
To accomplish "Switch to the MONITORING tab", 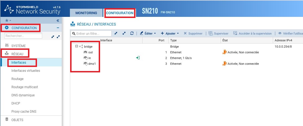I will tap(86, 13).
